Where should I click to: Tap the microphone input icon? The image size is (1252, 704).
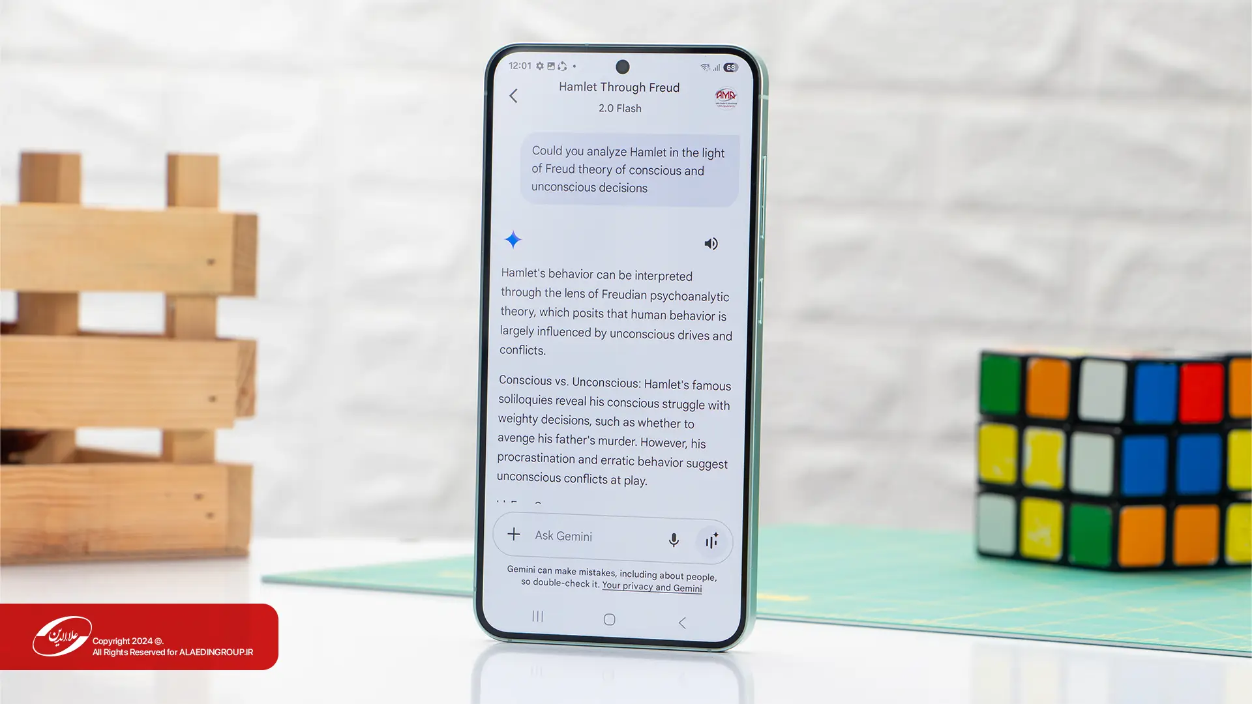(674, 539)
